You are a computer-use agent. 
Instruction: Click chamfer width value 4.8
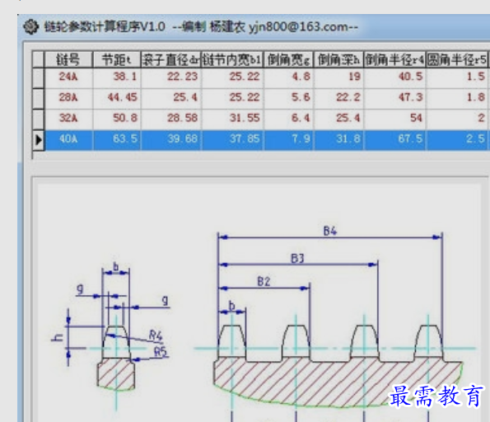(301, 77)
